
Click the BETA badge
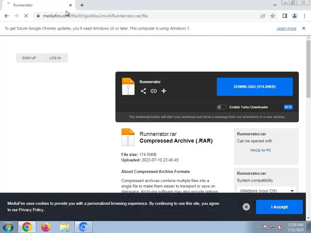[288, 107]
